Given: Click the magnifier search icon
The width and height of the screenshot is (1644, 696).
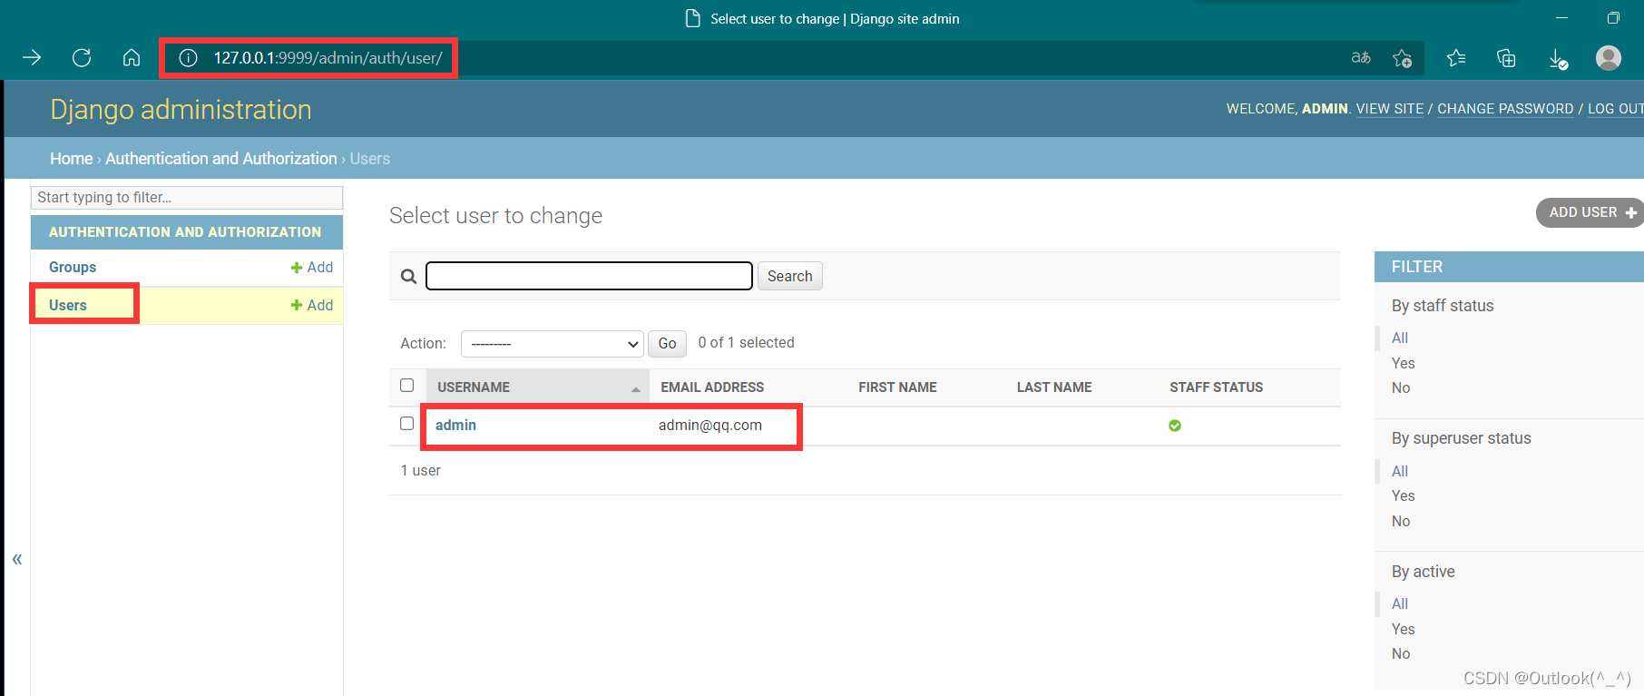Looking at the screenshot, I should 408,277.
